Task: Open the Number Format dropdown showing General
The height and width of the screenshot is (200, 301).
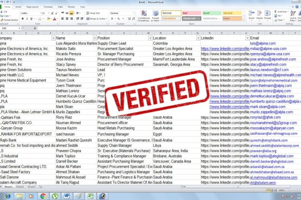Action: [x=134, y=13]
